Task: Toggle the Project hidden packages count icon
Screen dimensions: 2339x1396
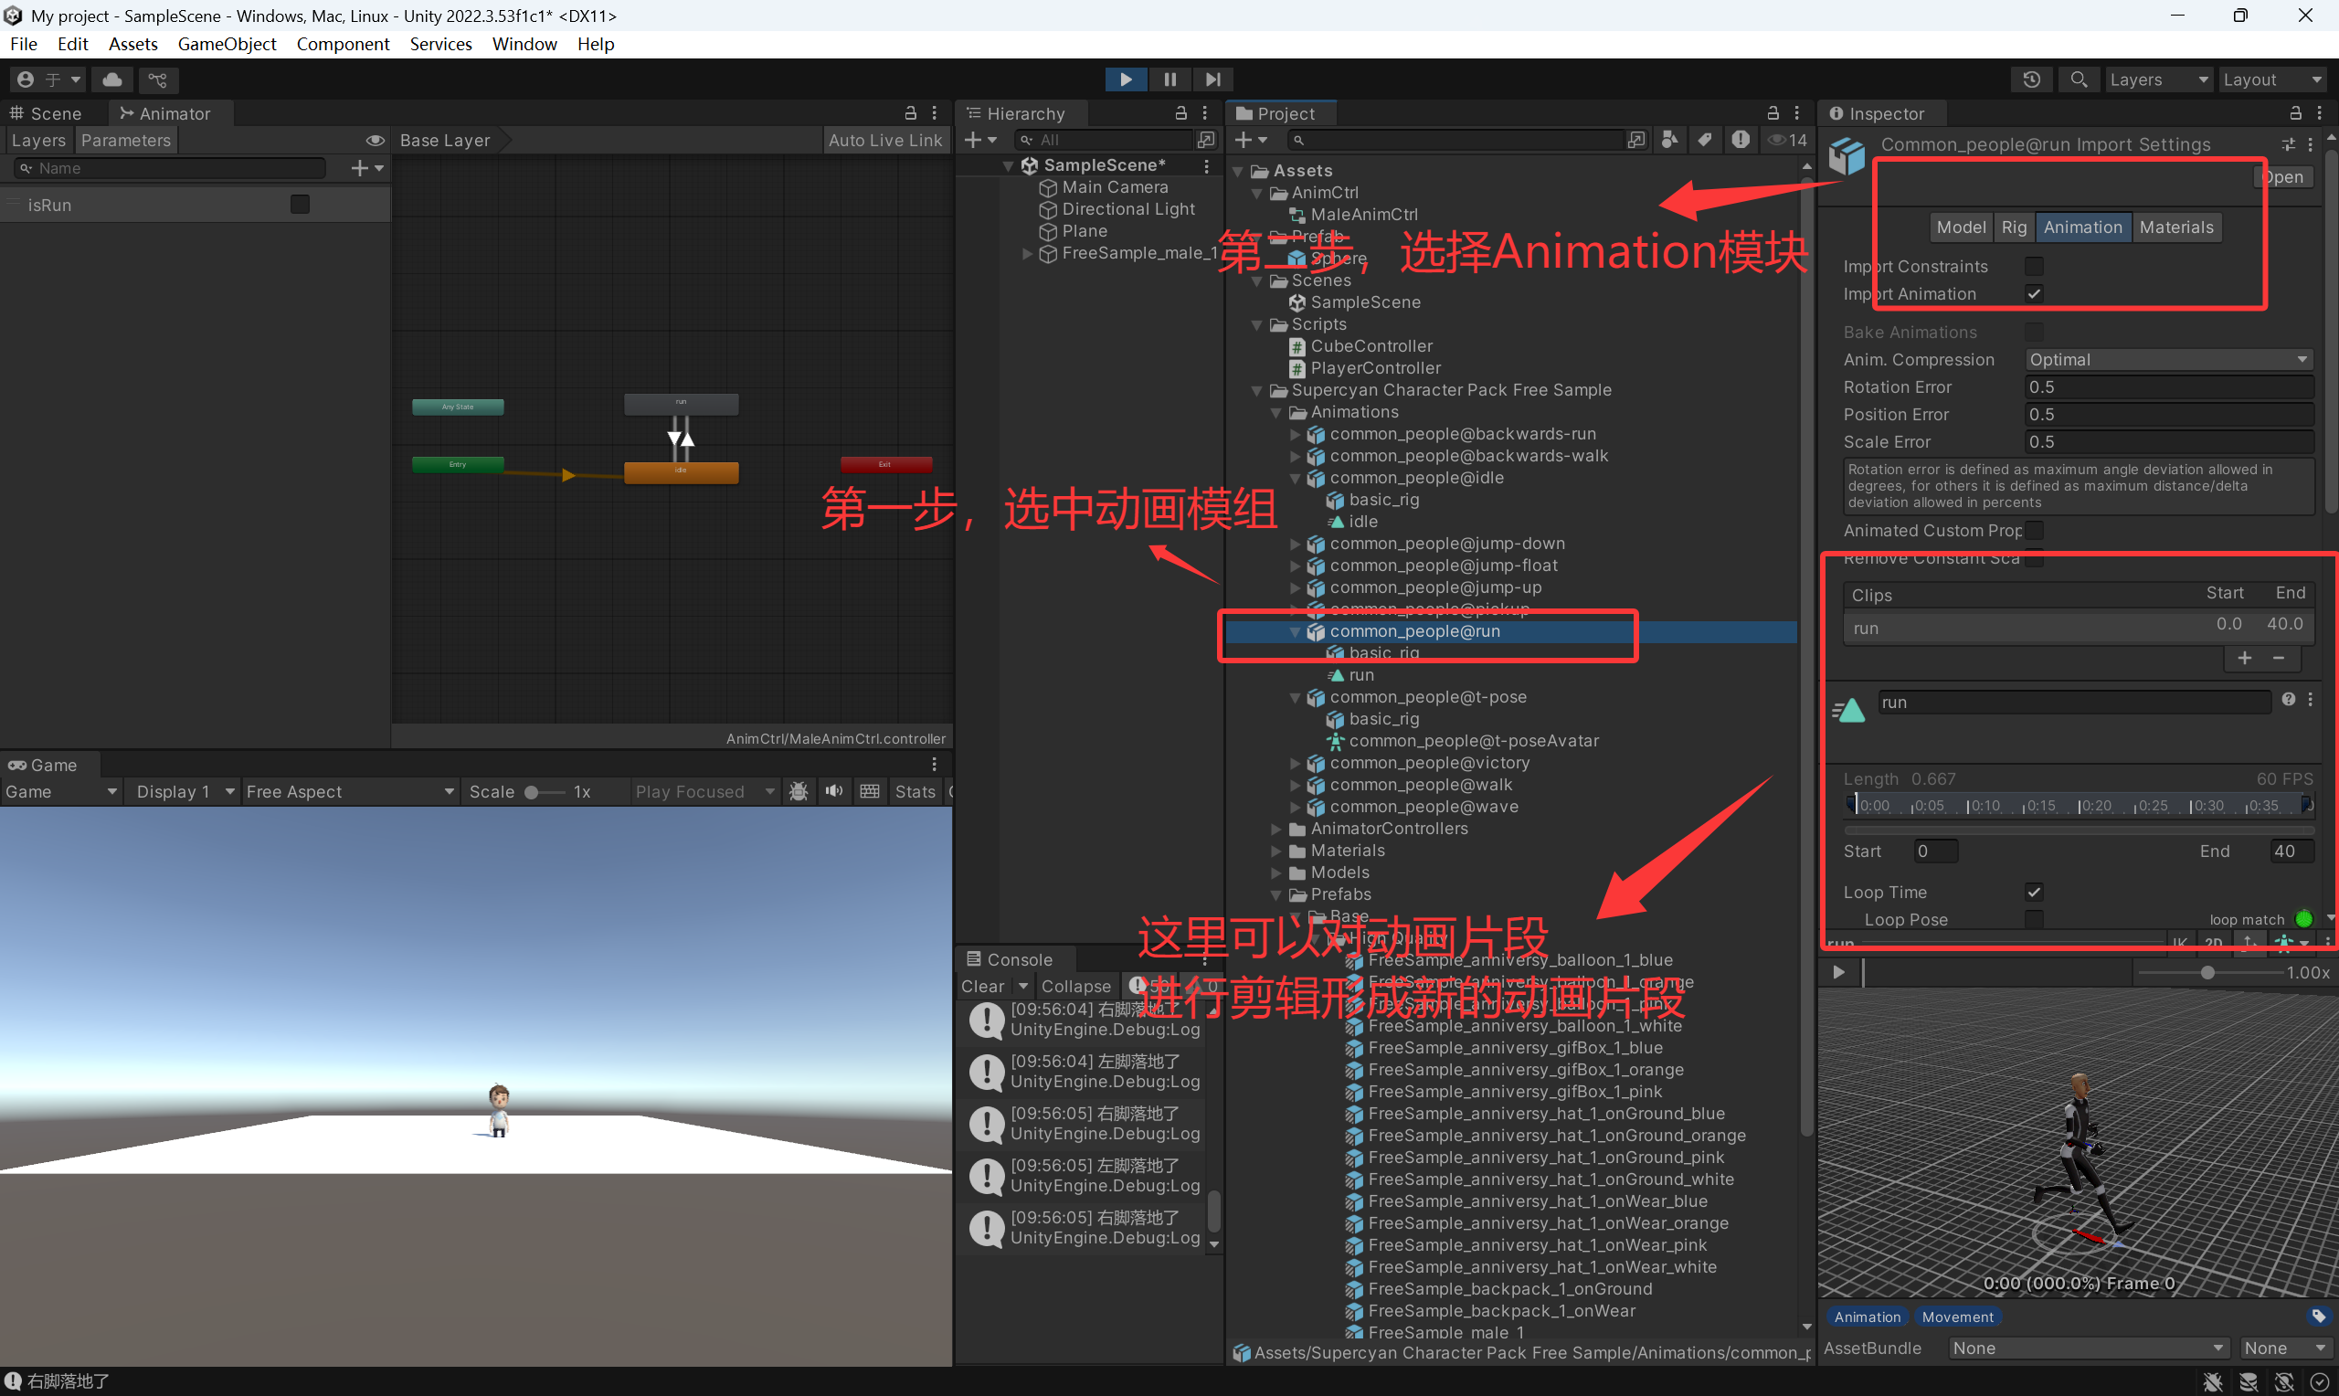Action: (1787, 140)
